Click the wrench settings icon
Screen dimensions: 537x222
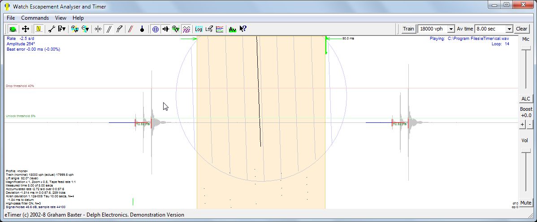[52, 29]
